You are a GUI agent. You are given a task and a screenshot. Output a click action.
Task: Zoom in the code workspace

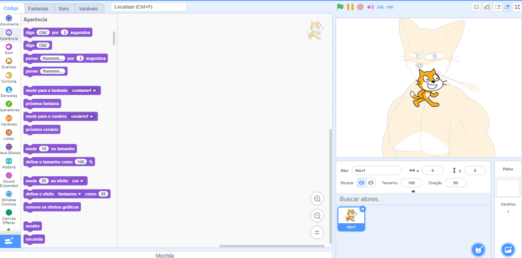[317, 199]
